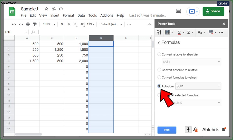Image resolution: width=233 pixels, height=140 pixels.
Task: Click the Power Tools pin icon
Action: [188, 129]
